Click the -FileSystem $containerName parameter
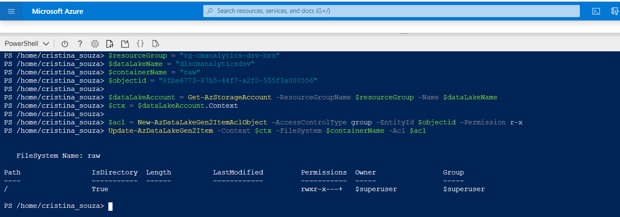 330,131
